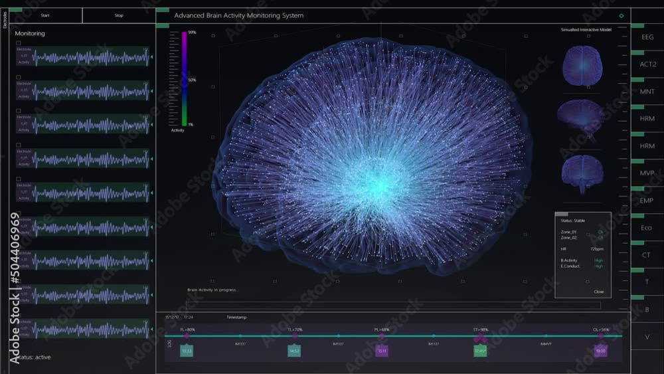Select the ST>98% timeline marker
The image size is (664, 374).
(480, 338)
